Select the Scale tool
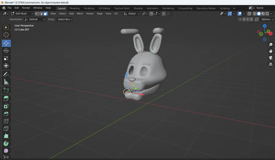 pos(6,58)
